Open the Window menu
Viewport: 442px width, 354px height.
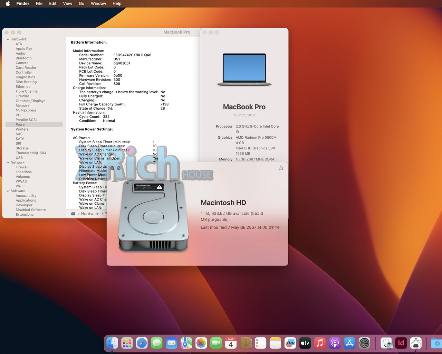point(98,3)
